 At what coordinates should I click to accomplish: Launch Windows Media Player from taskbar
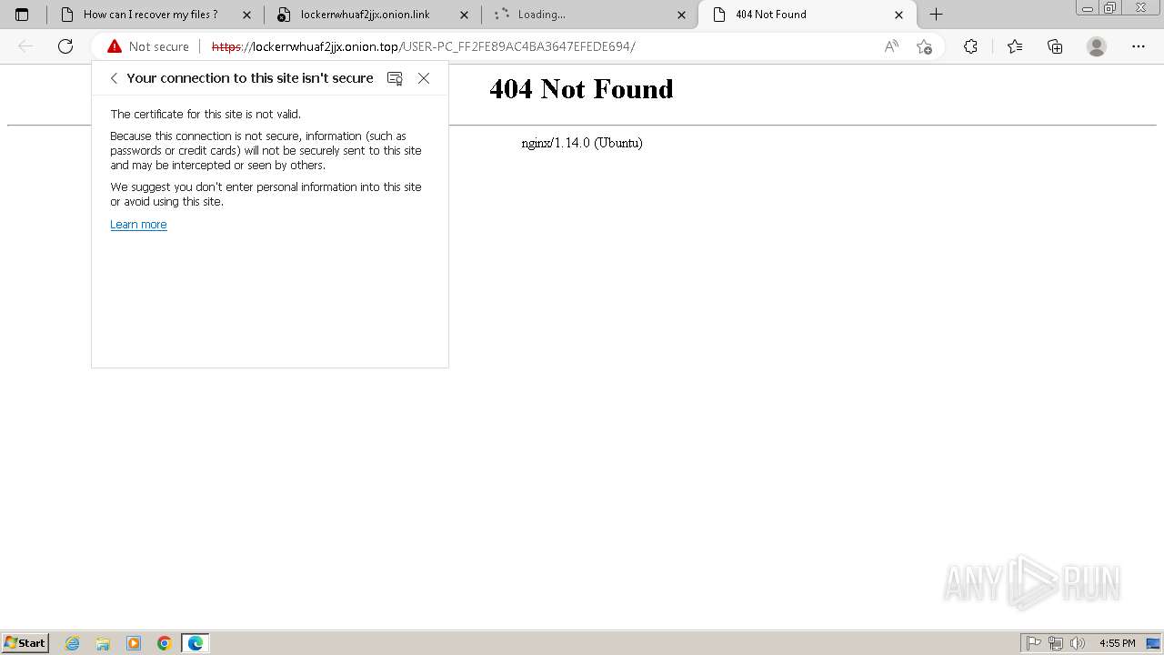point(134,643)
